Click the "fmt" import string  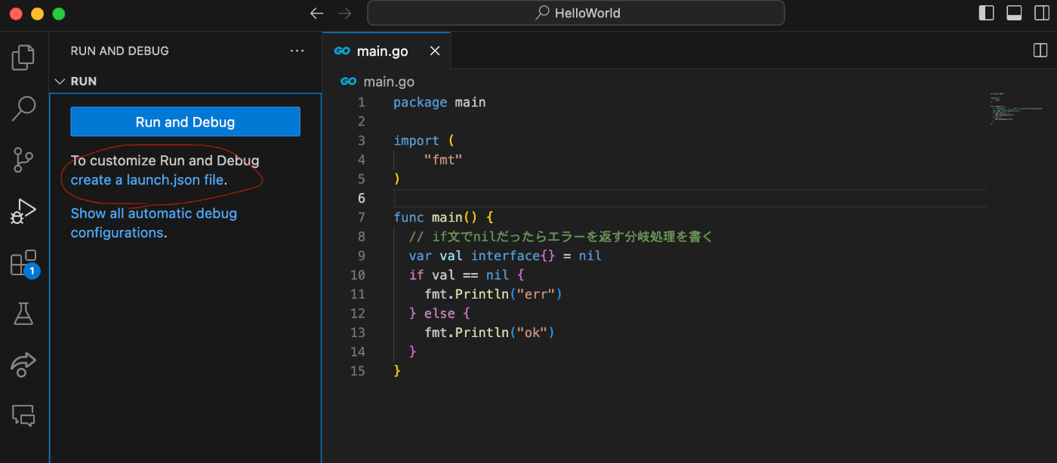pyautogui.click(x=443, y=159)
